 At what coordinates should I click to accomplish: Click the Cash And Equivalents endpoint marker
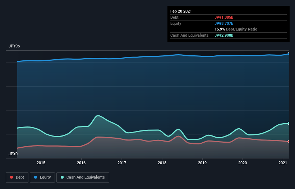click(x=289, y=123)
